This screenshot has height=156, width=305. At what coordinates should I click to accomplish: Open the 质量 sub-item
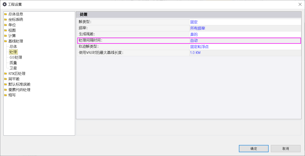(x=13, y=63)
